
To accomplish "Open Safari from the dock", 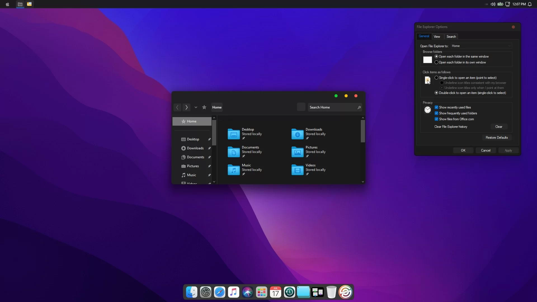I will pyautogui.click(x=220, y=292).
